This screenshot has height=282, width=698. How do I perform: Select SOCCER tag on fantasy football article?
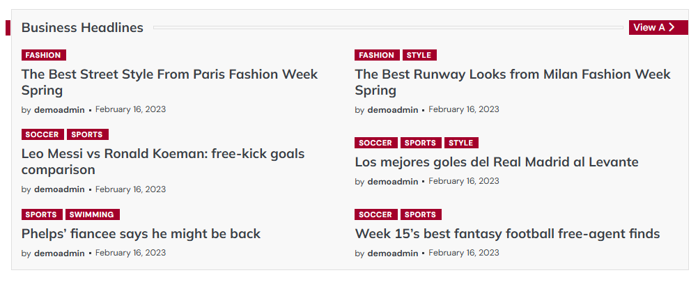click(375, 215)
